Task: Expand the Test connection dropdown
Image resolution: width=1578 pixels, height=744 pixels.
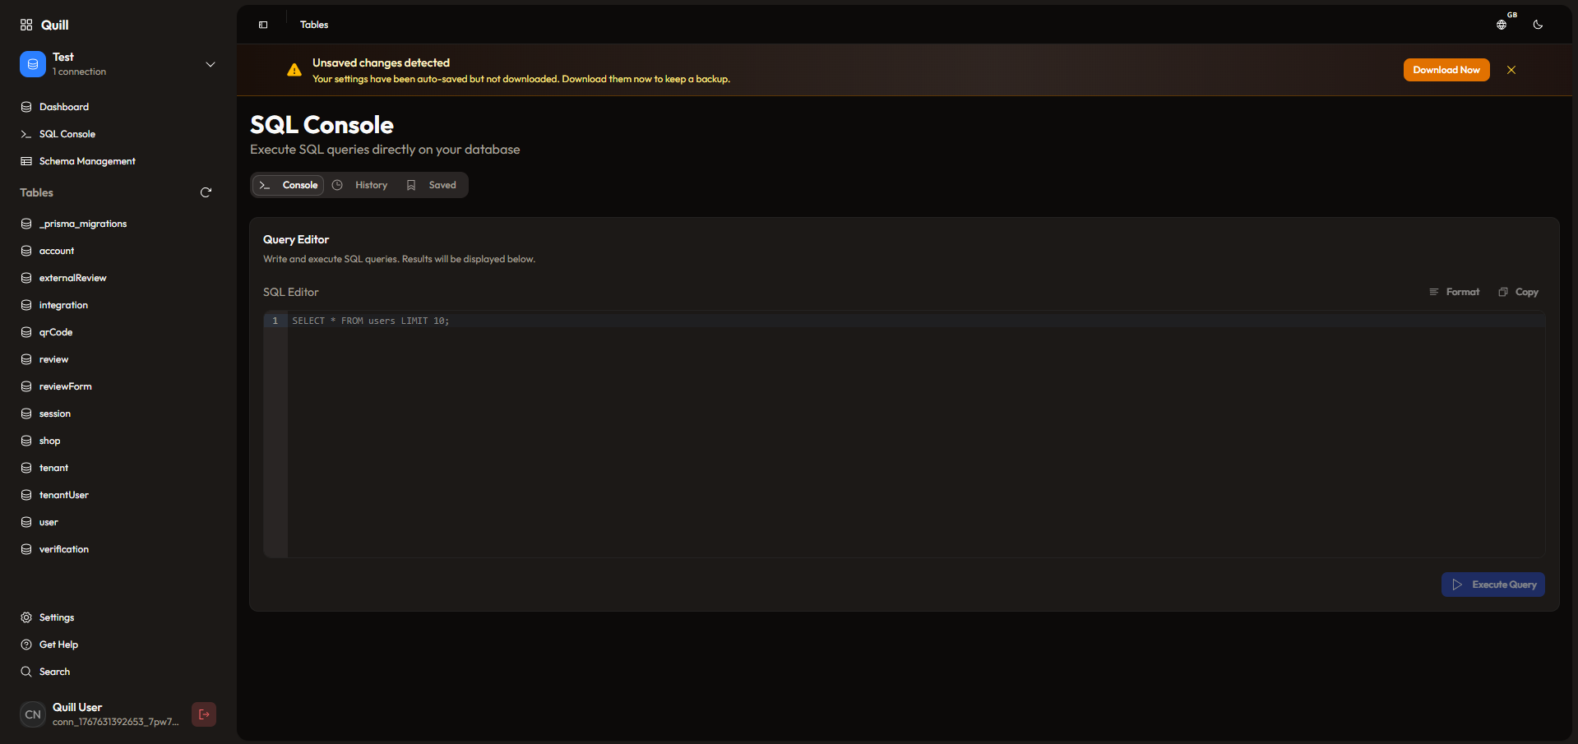Action: [211, 64]
